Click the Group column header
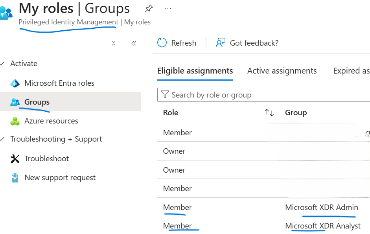 click(x=296, y=112)
